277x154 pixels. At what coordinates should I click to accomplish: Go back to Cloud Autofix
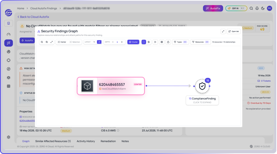pos(33,17)
